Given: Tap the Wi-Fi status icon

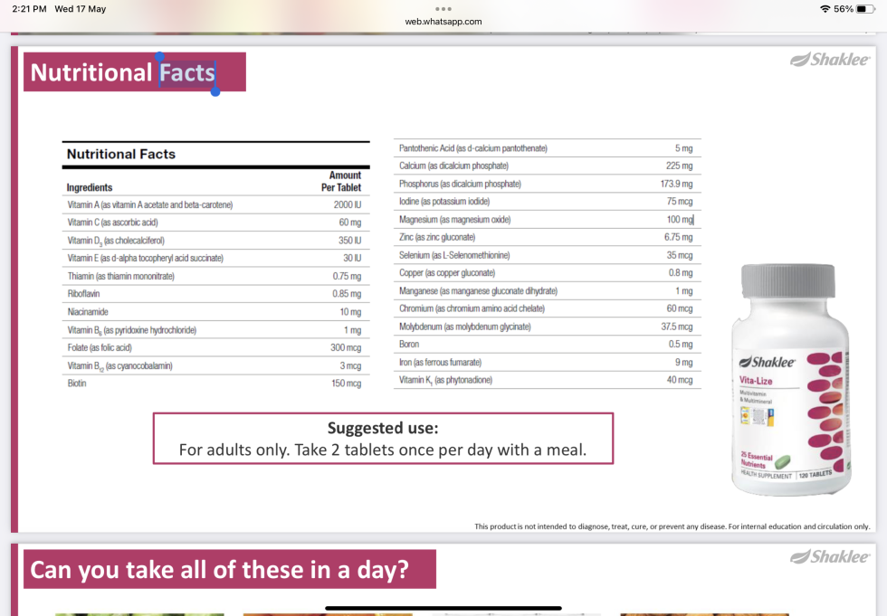Looking at the screenshot, I should point(825,9).
